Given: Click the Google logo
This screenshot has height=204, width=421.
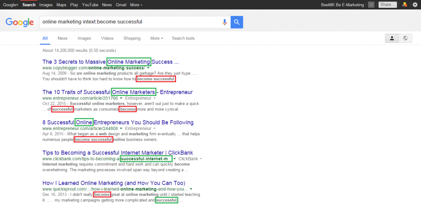Looking at the screenshot, I should (x=20, y=22).
